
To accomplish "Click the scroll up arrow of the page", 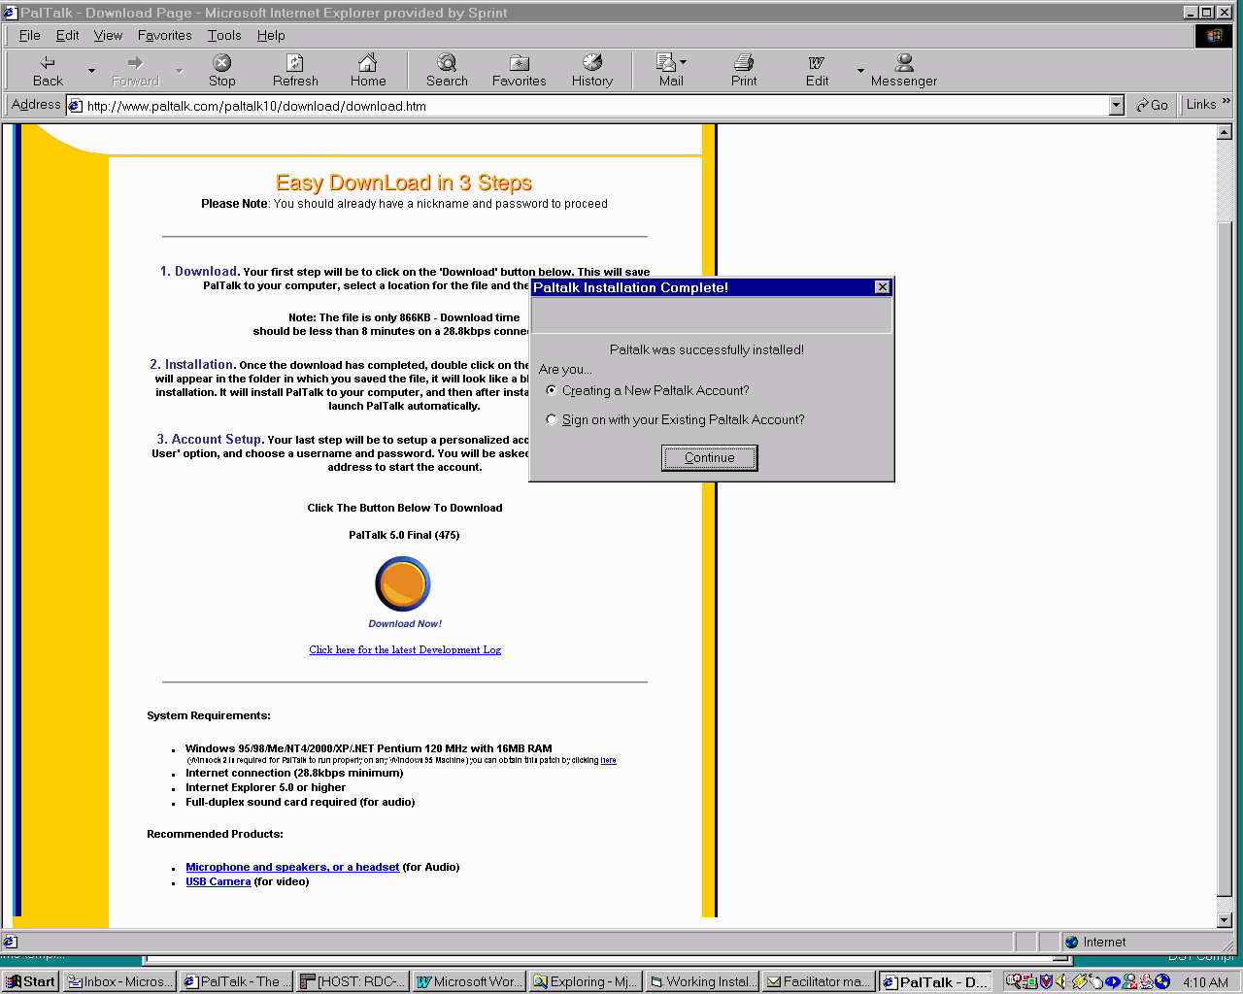I will coord(1225,132).
